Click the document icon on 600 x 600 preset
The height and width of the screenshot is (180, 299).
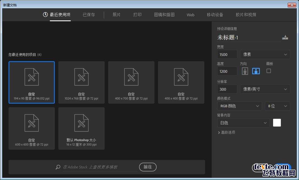pyautogui.click(x=32, y=123)
